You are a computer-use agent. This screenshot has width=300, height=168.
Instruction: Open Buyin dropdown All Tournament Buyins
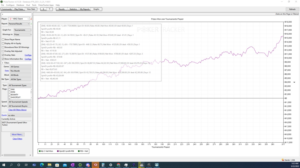tap(20, 106)
